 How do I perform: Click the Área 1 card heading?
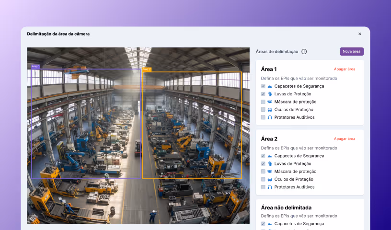(x=269, y=69)
